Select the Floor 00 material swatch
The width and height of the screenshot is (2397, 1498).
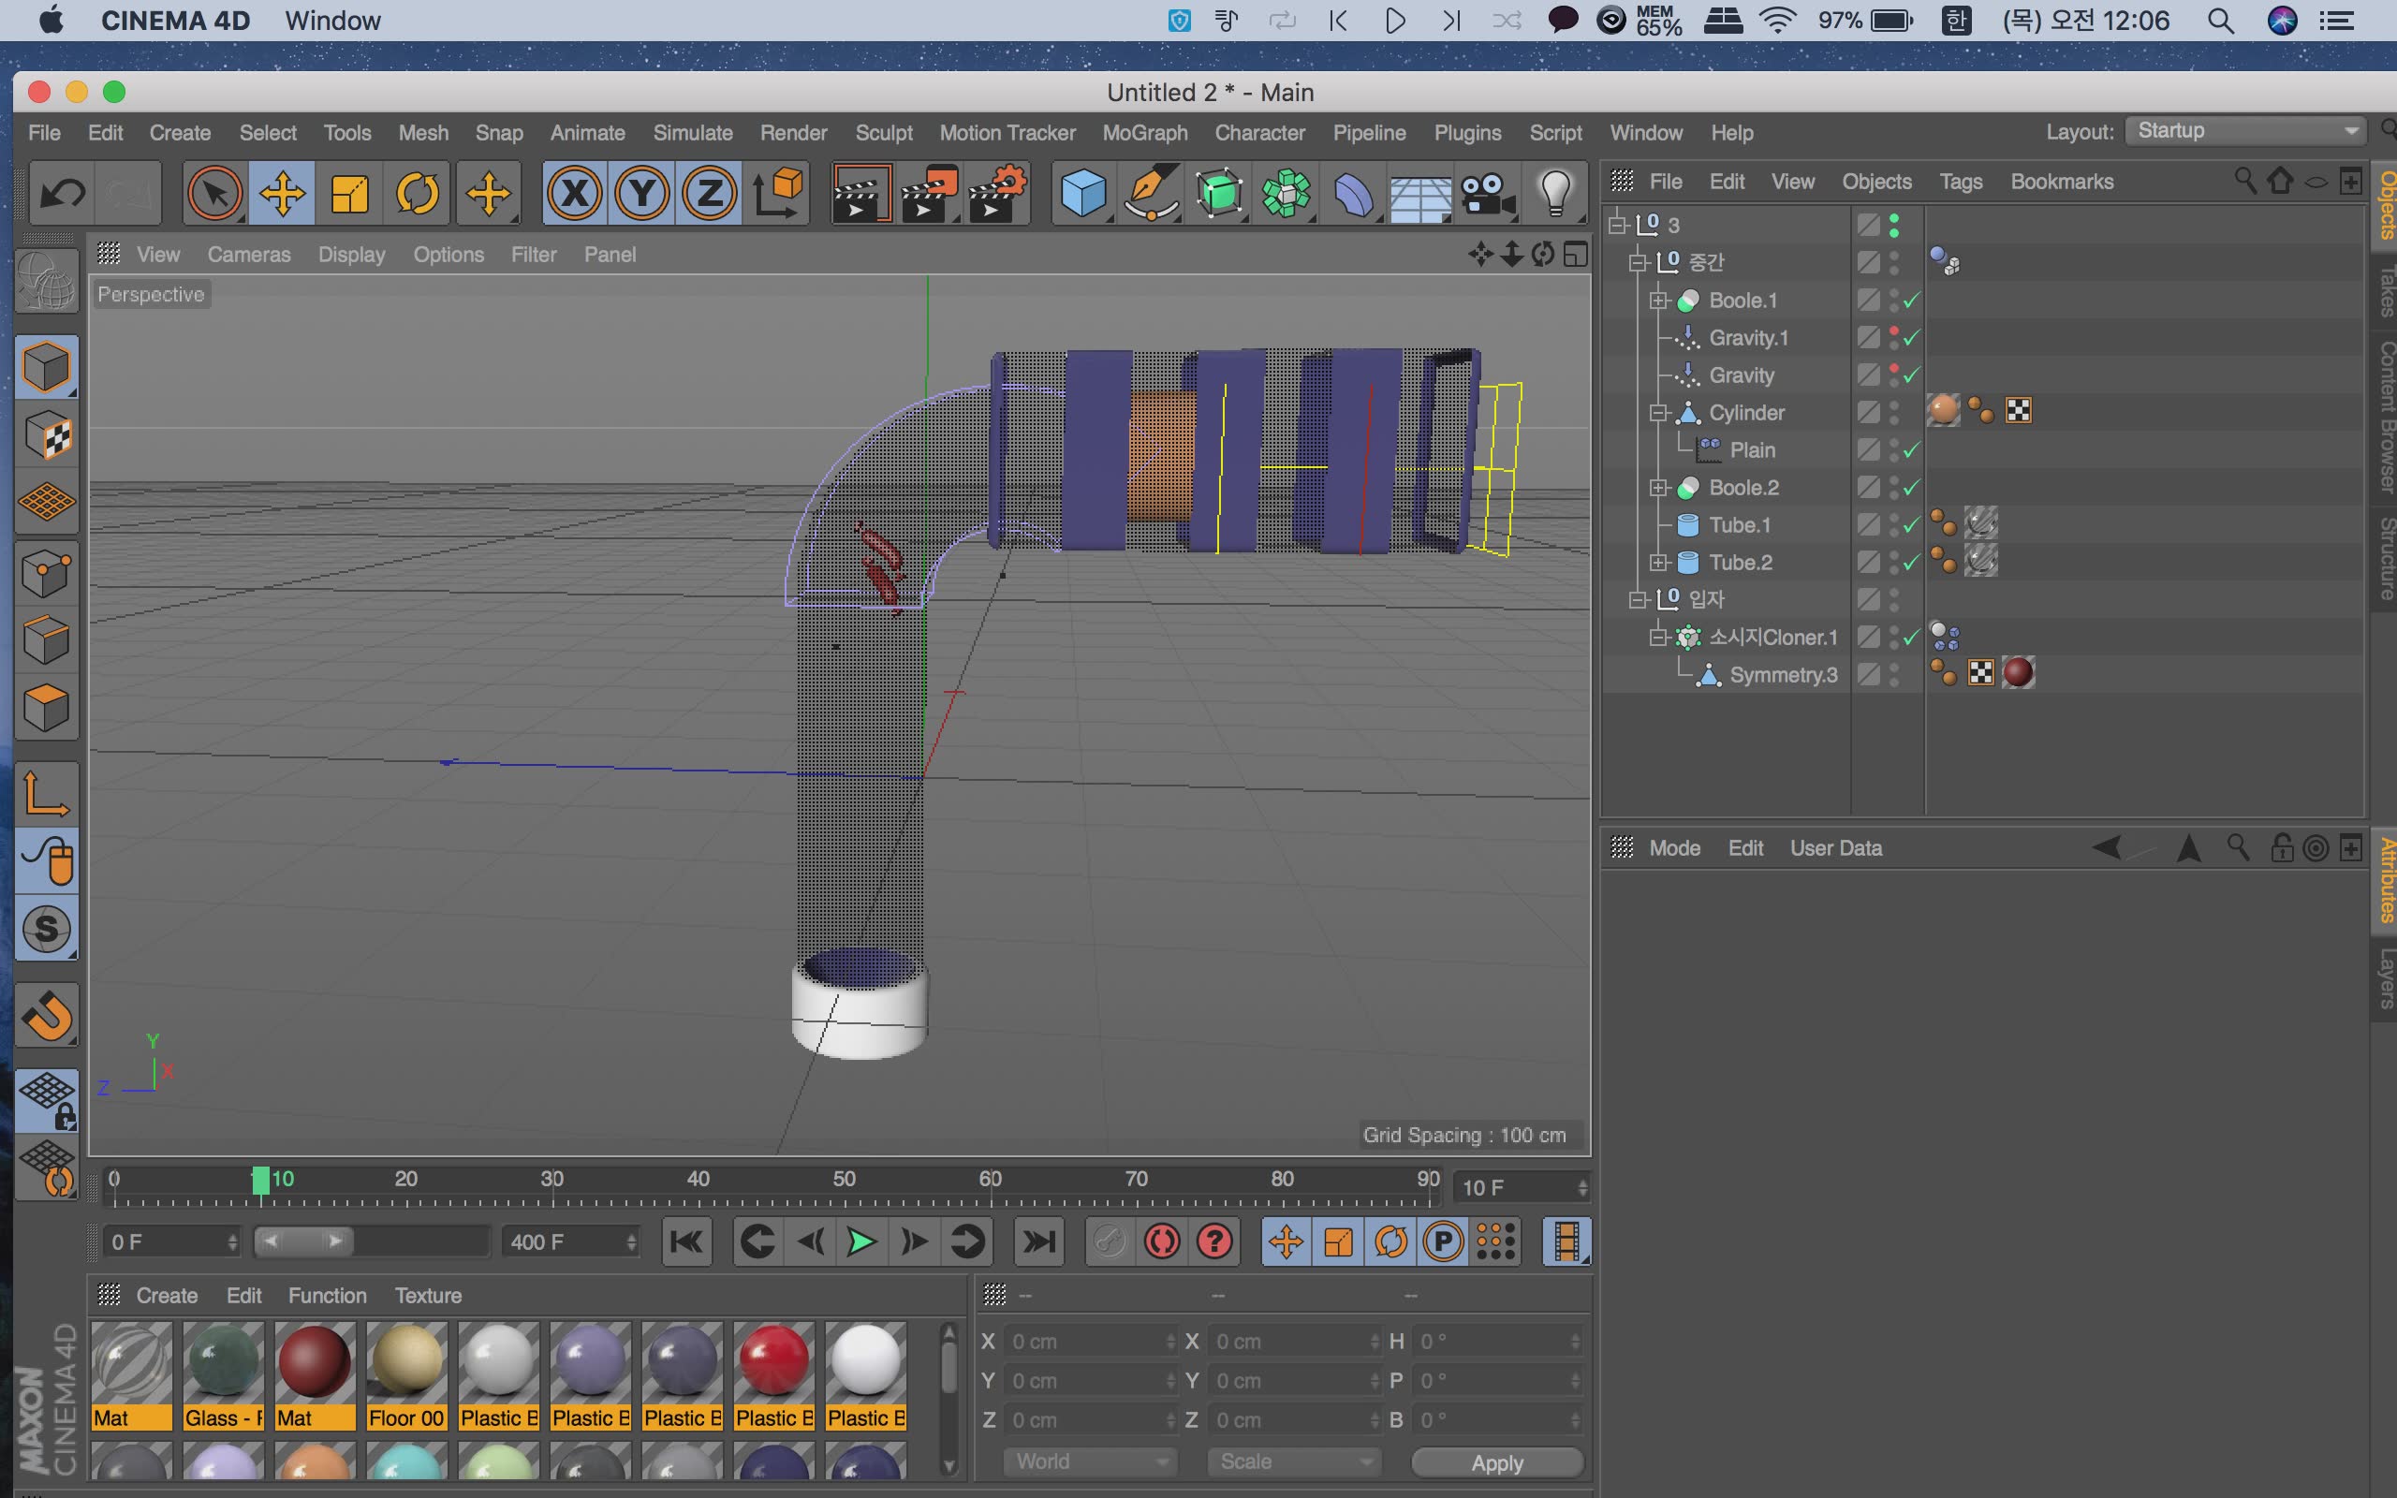pos(406,1375)
